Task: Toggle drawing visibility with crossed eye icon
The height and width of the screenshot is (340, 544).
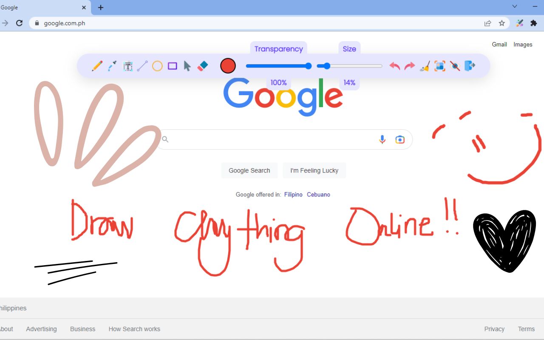Action: (455, 66)
